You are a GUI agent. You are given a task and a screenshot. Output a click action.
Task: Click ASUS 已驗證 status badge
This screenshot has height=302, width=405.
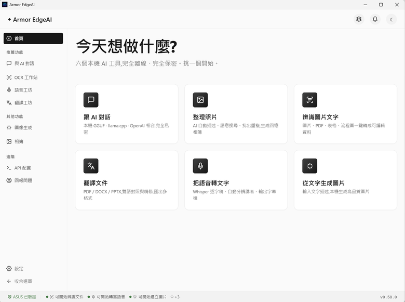pos(22,297)
